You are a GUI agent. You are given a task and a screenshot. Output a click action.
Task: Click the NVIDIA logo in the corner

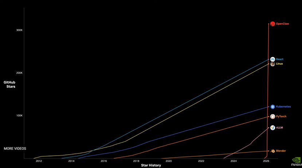(297, 162)
